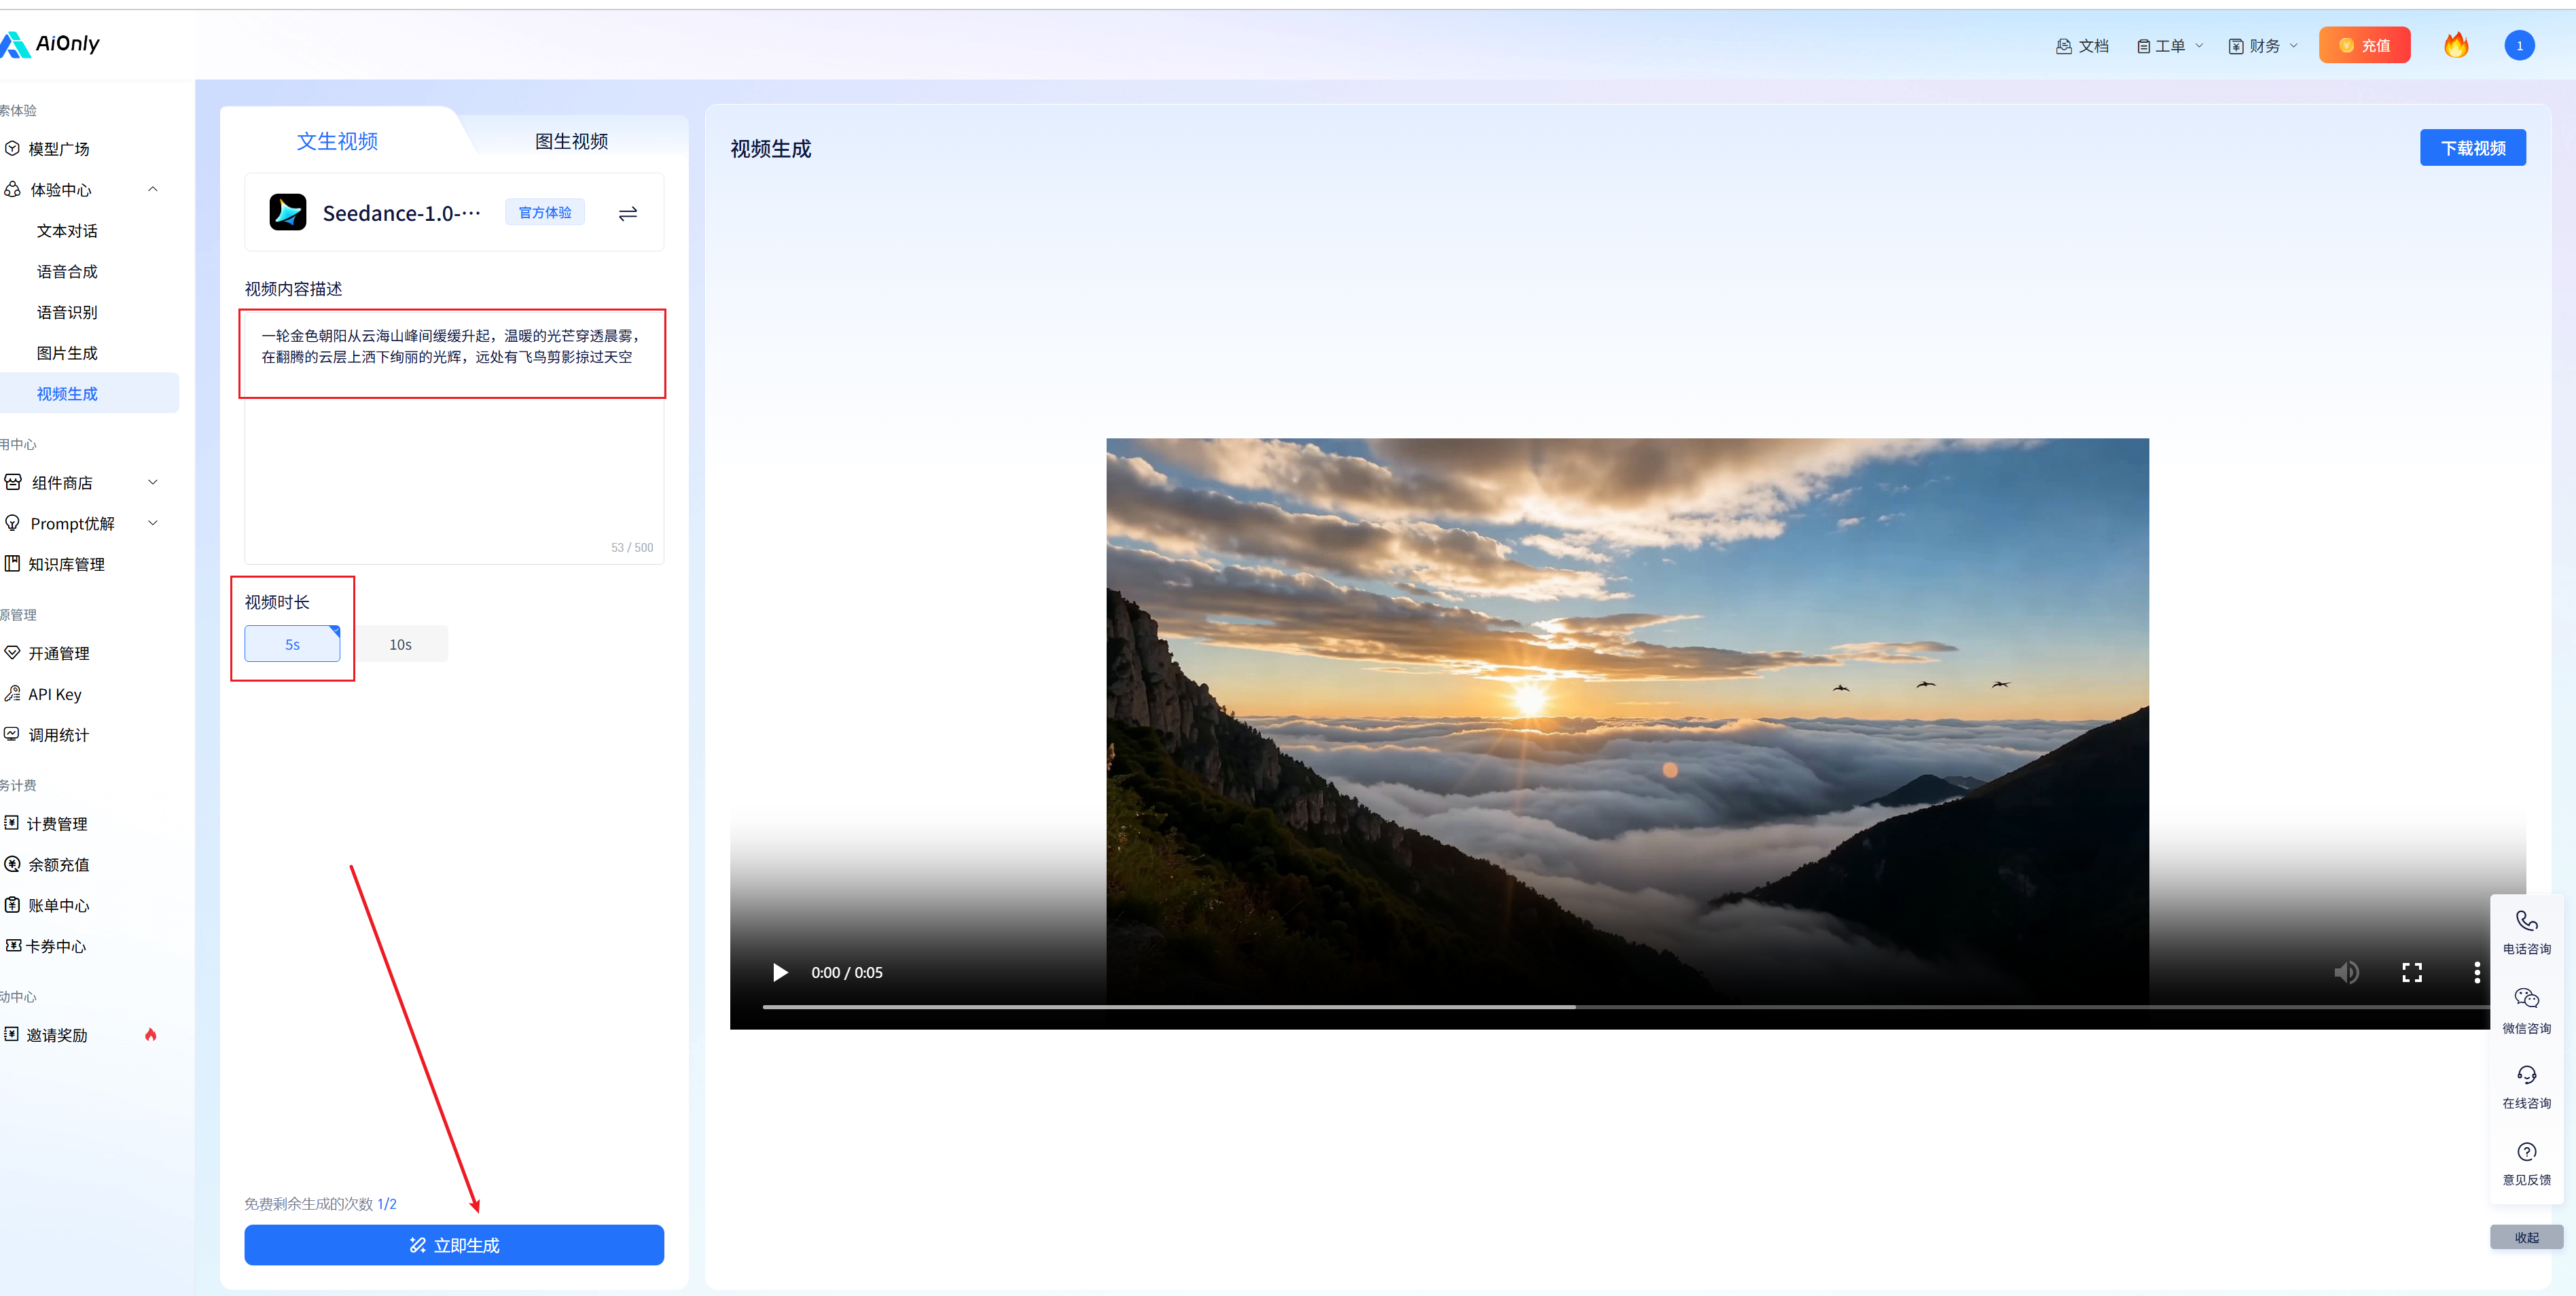
Task: Open 图片生成 in the sidebar
Action: (x=67, y=353)
